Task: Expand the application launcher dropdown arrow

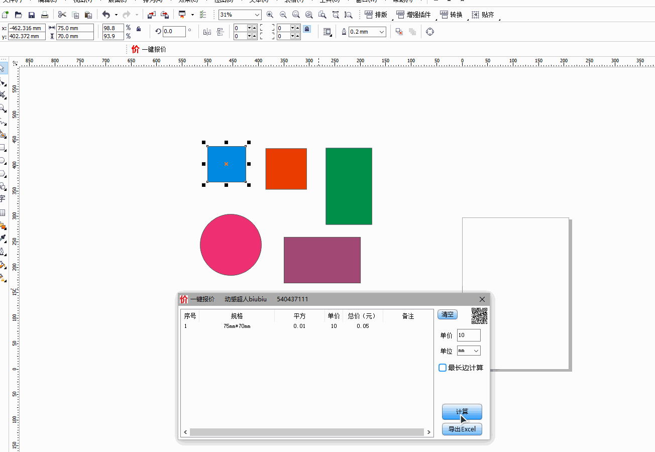Action: coord(192,15)
